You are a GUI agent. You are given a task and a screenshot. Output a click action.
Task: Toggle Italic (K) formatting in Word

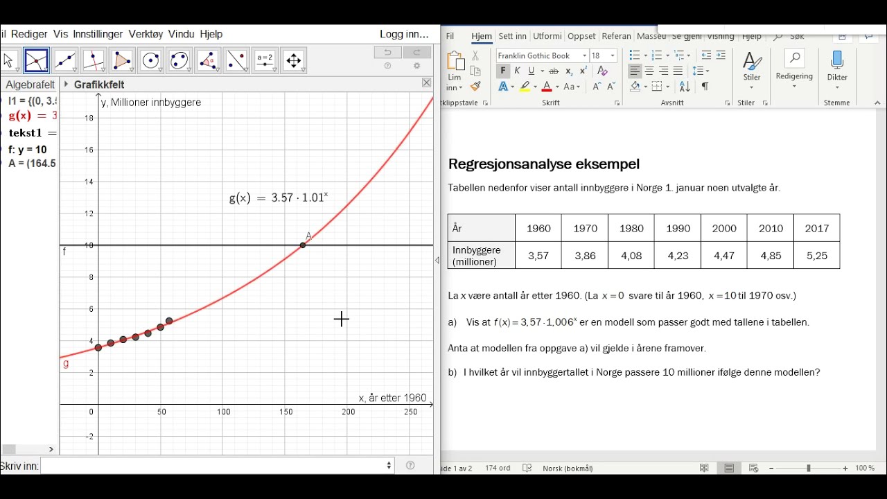pos(517,71)
